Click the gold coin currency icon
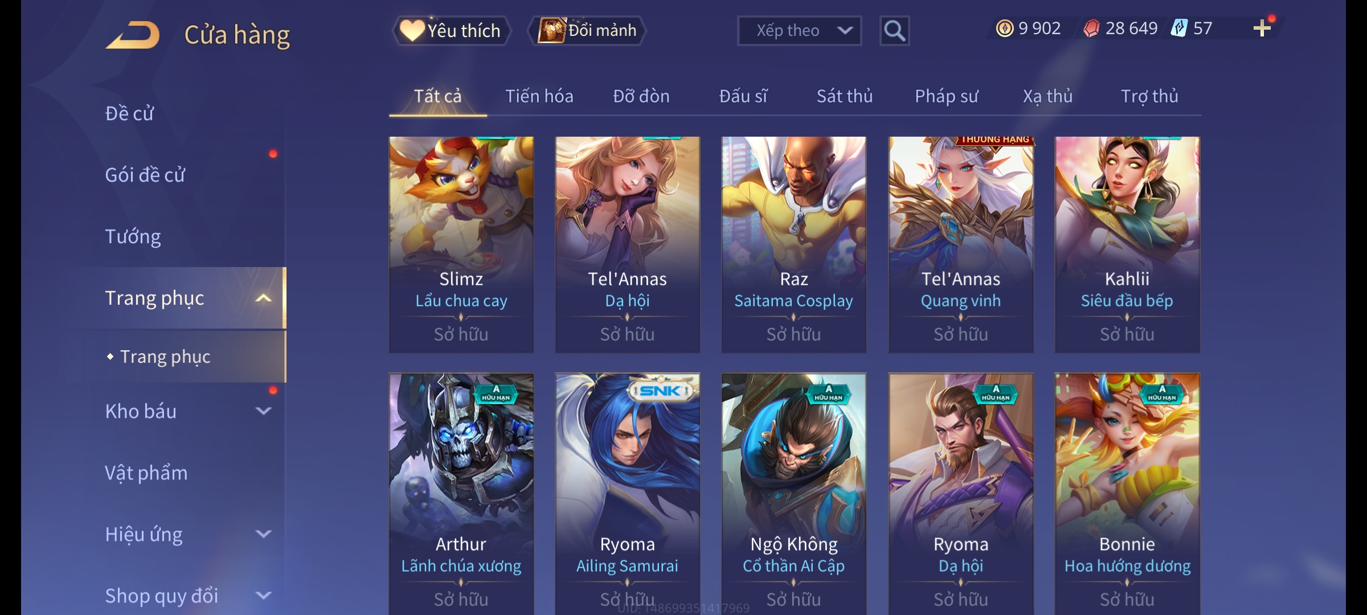The height and width of the screenshot is (615, 1367). (x=1005, y=28)
